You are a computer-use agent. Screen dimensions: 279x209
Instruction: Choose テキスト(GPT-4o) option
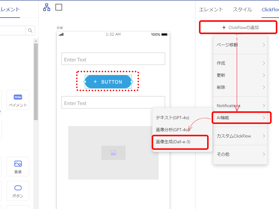182,118
